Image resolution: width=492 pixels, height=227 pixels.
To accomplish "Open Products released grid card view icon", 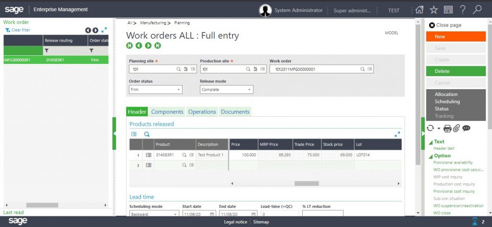I will 134,134.
